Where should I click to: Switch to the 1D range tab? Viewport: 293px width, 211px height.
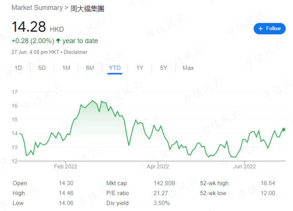coord(18,68)
